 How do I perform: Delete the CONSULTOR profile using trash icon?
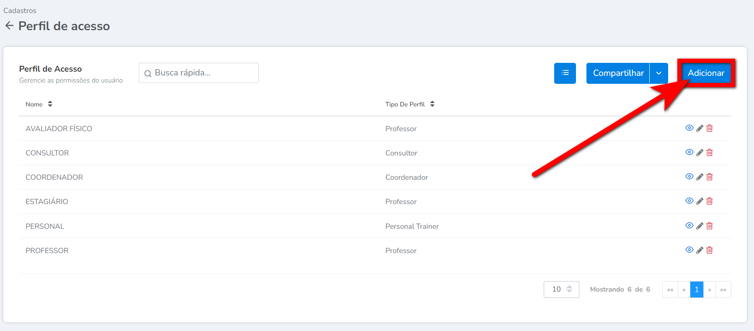710,153
